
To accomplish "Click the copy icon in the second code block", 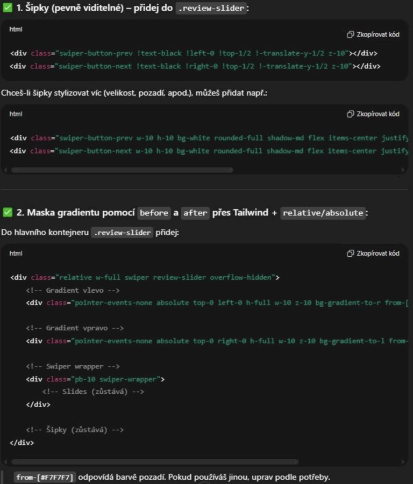I will coord(350,114).
